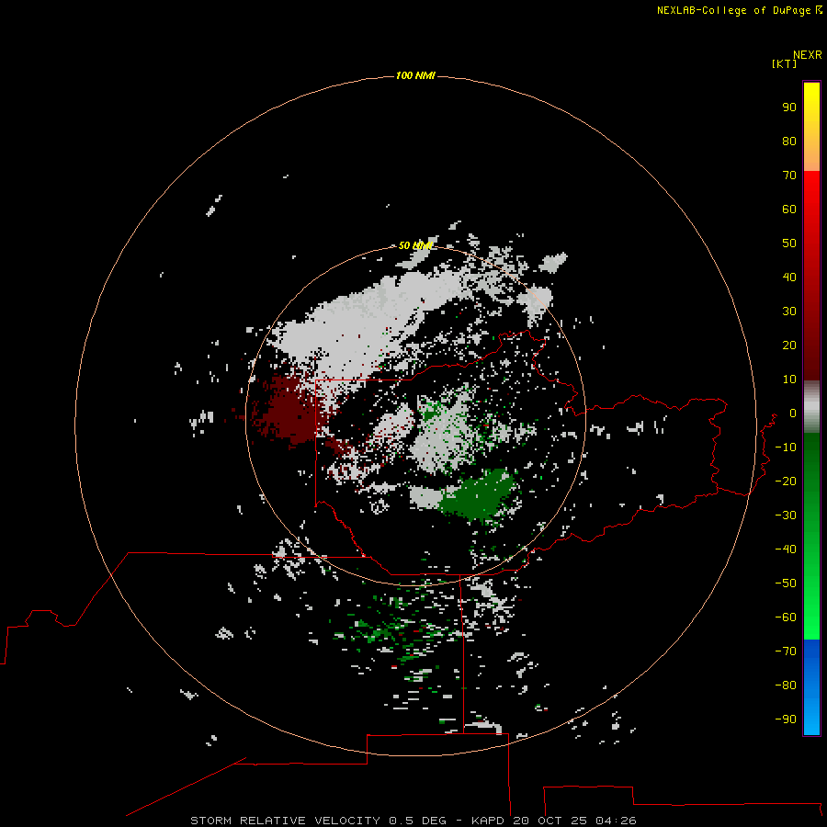Click the NEXR label above color scale
Screen dimensions: 827x827
[807, 55]
